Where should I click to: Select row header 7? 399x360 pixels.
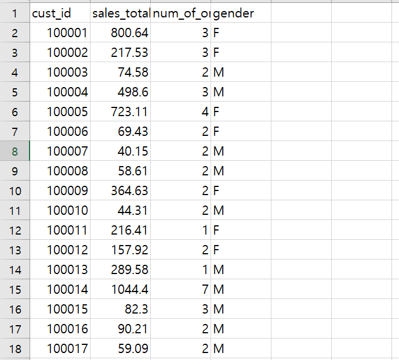(14, 131)
